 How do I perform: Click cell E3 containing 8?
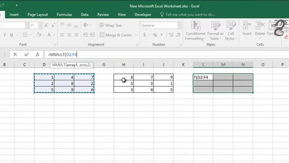[64, 83]
